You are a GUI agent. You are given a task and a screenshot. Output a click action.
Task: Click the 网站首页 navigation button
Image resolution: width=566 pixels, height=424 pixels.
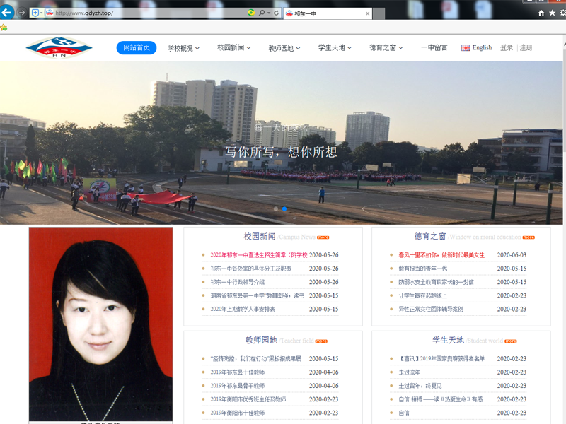(x=137, y=47)
